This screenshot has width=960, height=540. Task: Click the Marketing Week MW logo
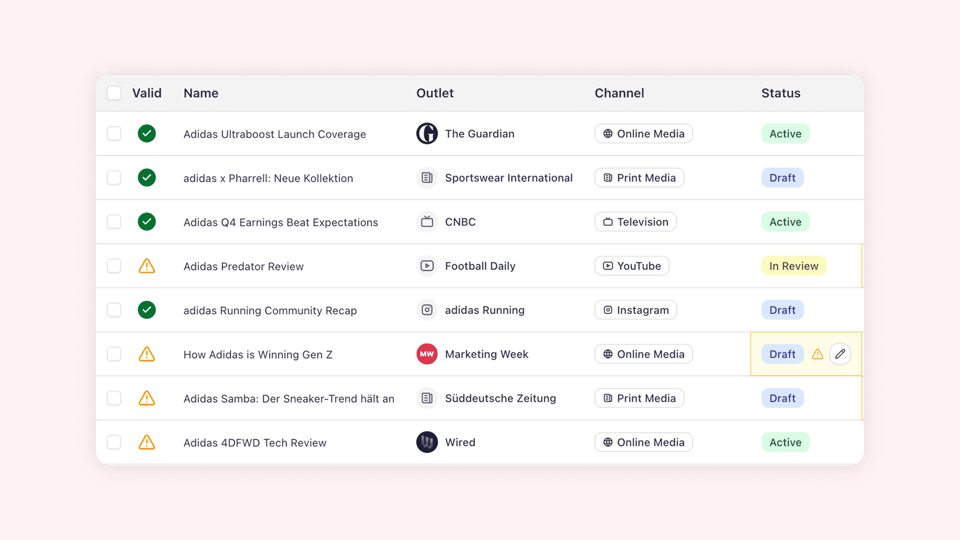pyautogui.click(x=427, y=354)
